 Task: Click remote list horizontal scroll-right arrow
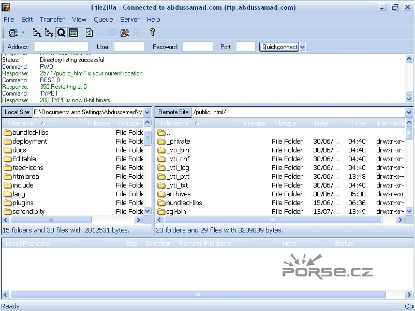pos(400,220)
